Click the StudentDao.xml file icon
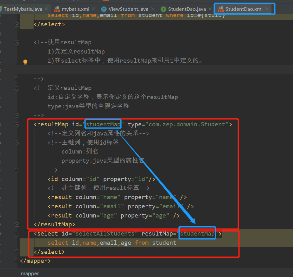Image resolution: width=293 pixels, height=277 pixels. 221,9
